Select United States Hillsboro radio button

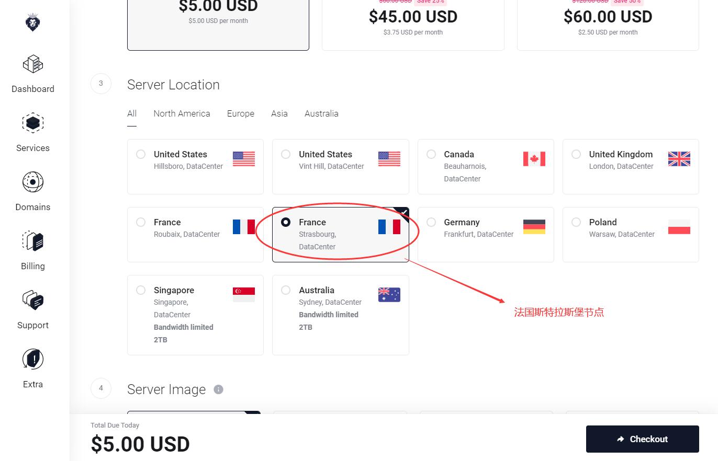pyautogui.click(x=141, y=154)
